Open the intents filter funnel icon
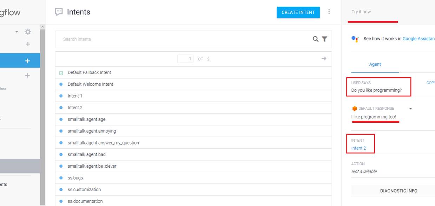The width and height of the screenshot is (435, 206). pyautogui.click(x=325, y=39)
